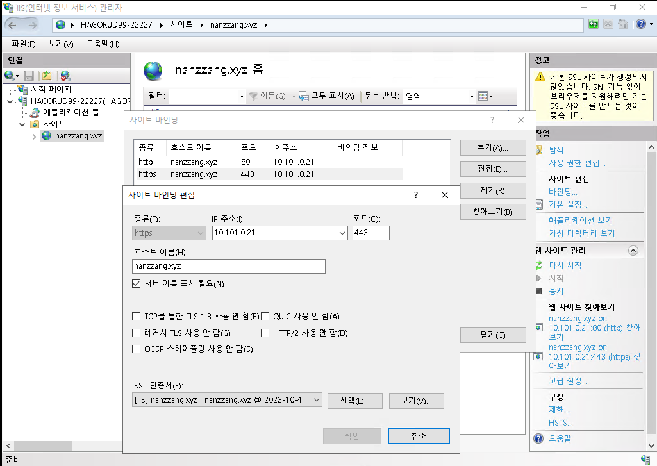
Task: Enable HTTP/2 사용 안 함 checkbox
Action: pyautogui.click(x=265, y=333)
